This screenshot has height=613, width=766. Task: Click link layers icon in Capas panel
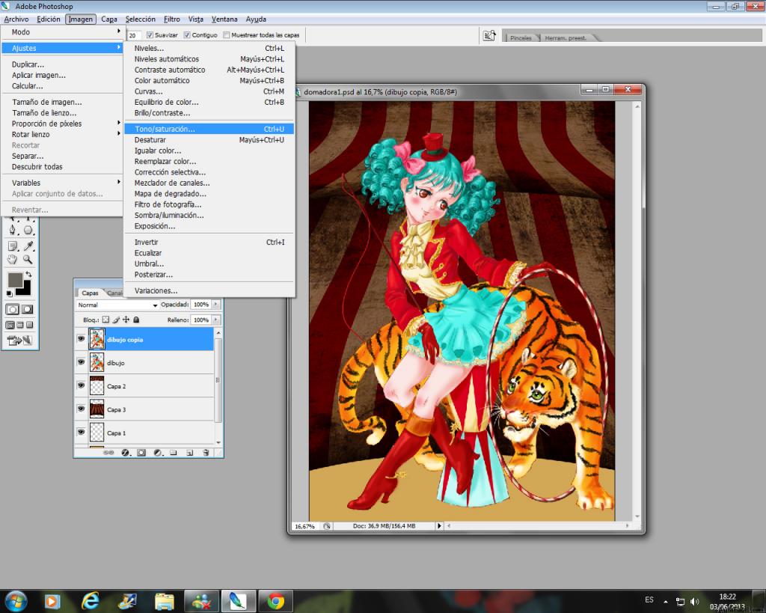[109, 453]
